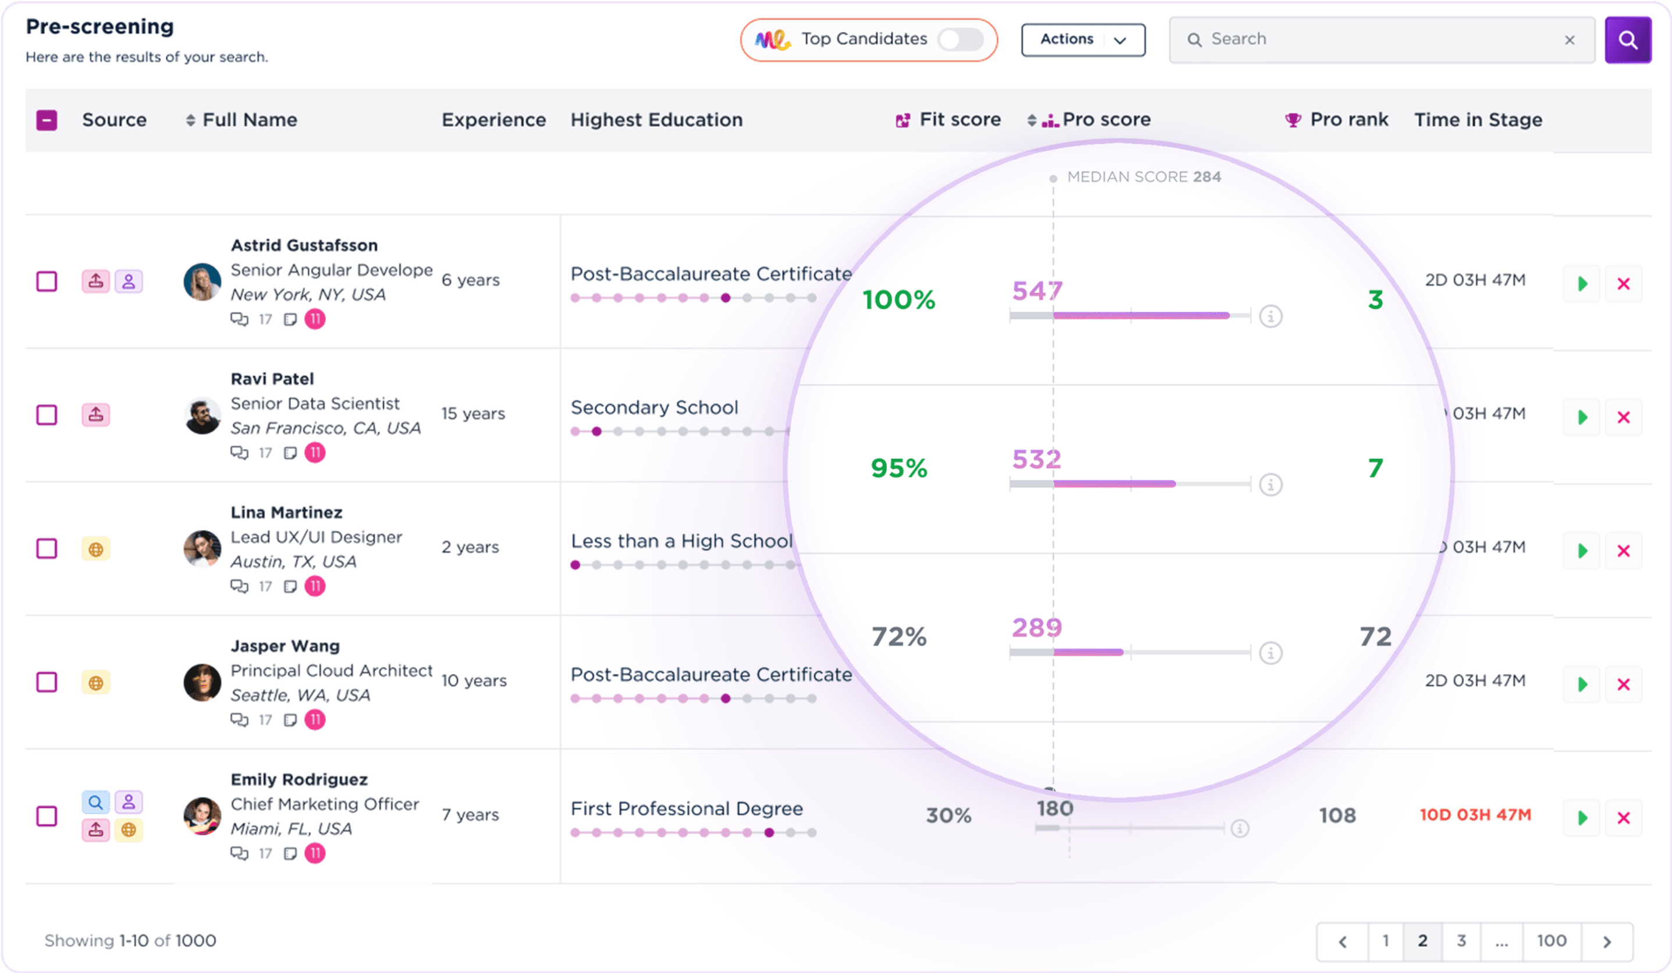The width and height of the screenshot is (1672, 973).
Task: Open the comments icon showing 17 for Jasper Wang
Action: coord(240,719)
